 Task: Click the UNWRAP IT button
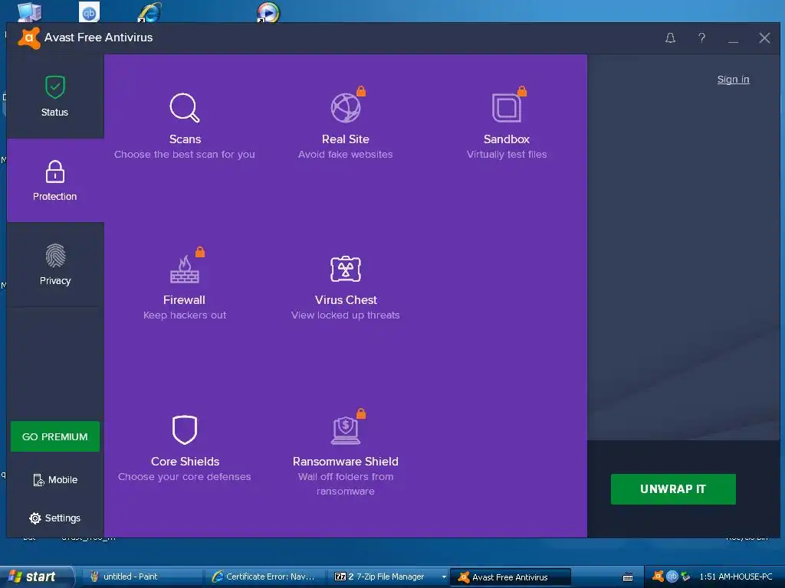point(673,489)
